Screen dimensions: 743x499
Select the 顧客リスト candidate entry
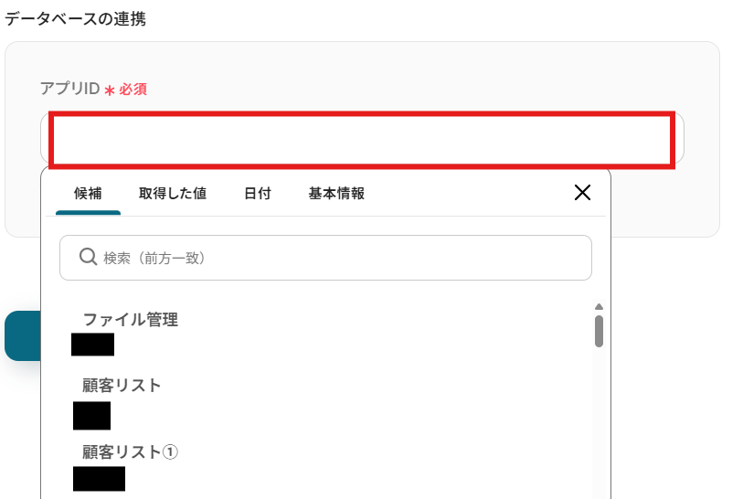(122, 386)
